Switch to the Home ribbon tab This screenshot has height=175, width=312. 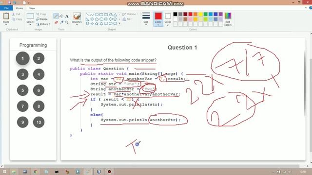19,8
